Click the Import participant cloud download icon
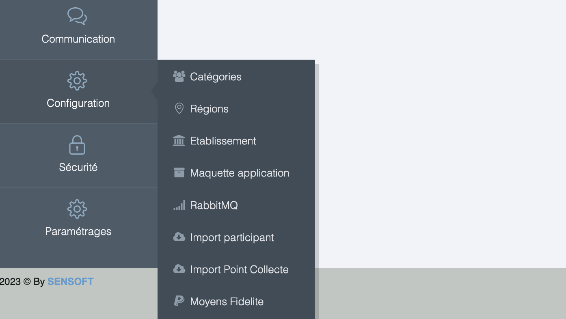Screen dimensions: 566x319 (179, 237)
